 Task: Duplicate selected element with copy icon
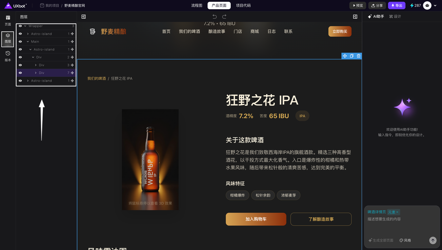[x=352, y=56]
